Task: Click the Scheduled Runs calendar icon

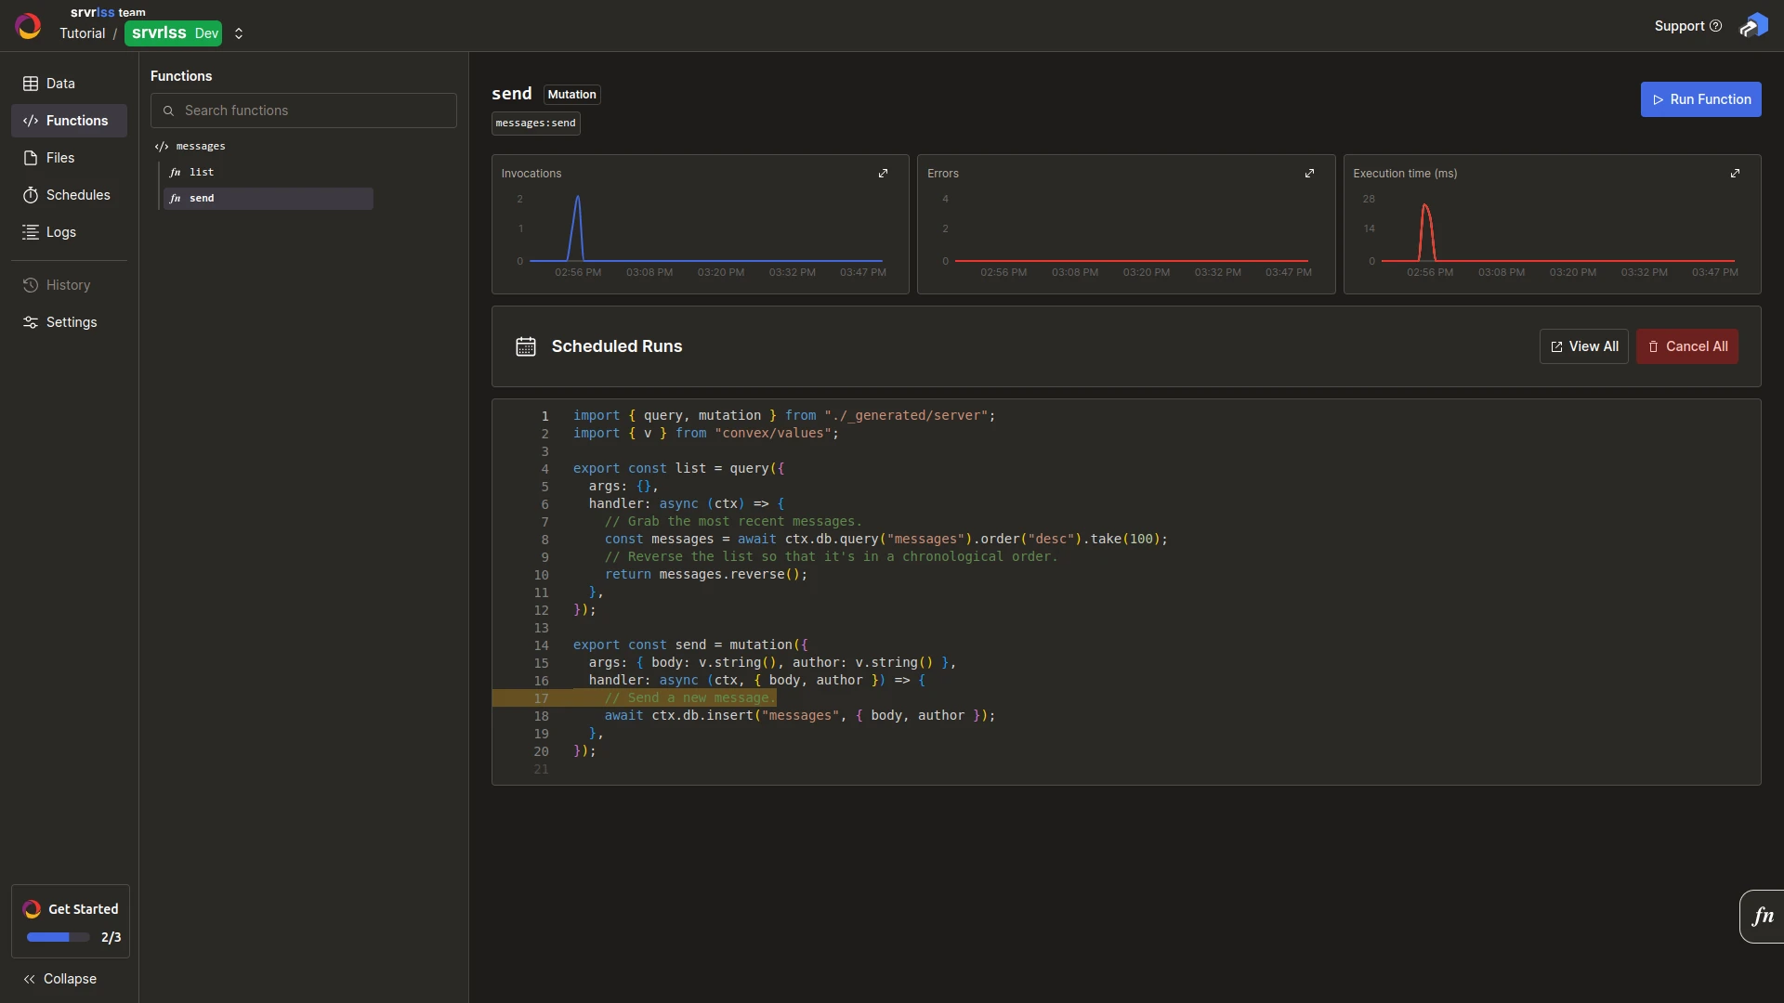Action: (x=526, y=346)
